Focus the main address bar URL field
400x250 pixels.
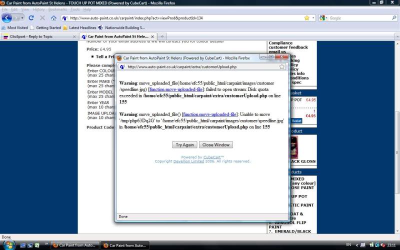coord(186,18)
